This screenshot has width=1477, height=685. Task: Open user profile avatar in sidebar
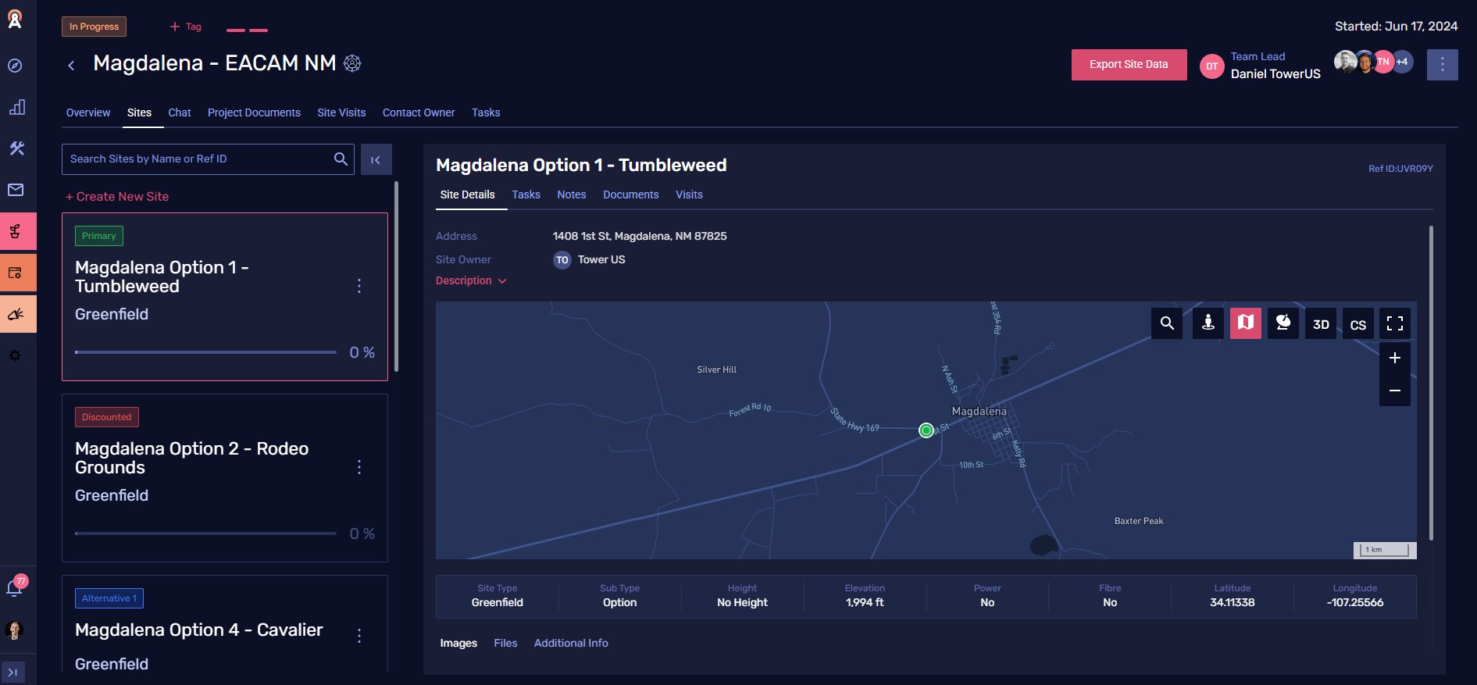[14, 630]
